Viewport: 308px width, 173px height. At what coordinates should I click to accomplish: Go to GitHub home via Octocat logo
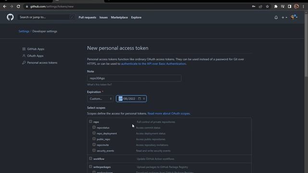(10, 17)
